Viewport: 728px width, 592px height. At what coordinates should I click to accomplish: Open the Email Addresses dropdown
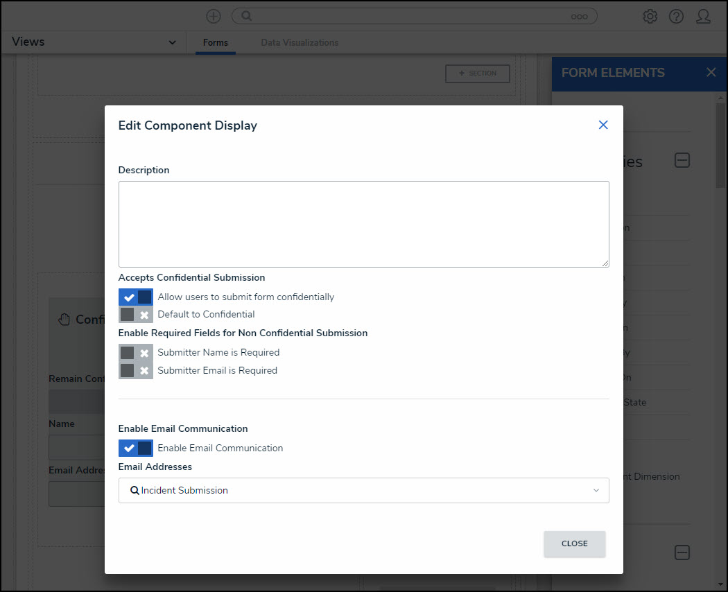coord(363,490)
